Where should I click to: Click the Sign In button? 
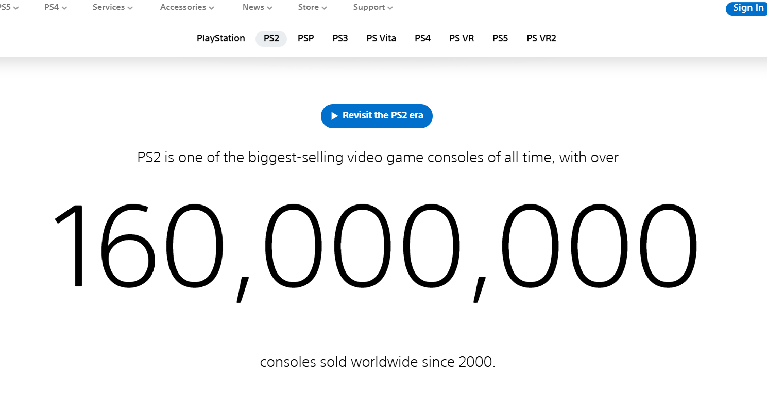748,8
